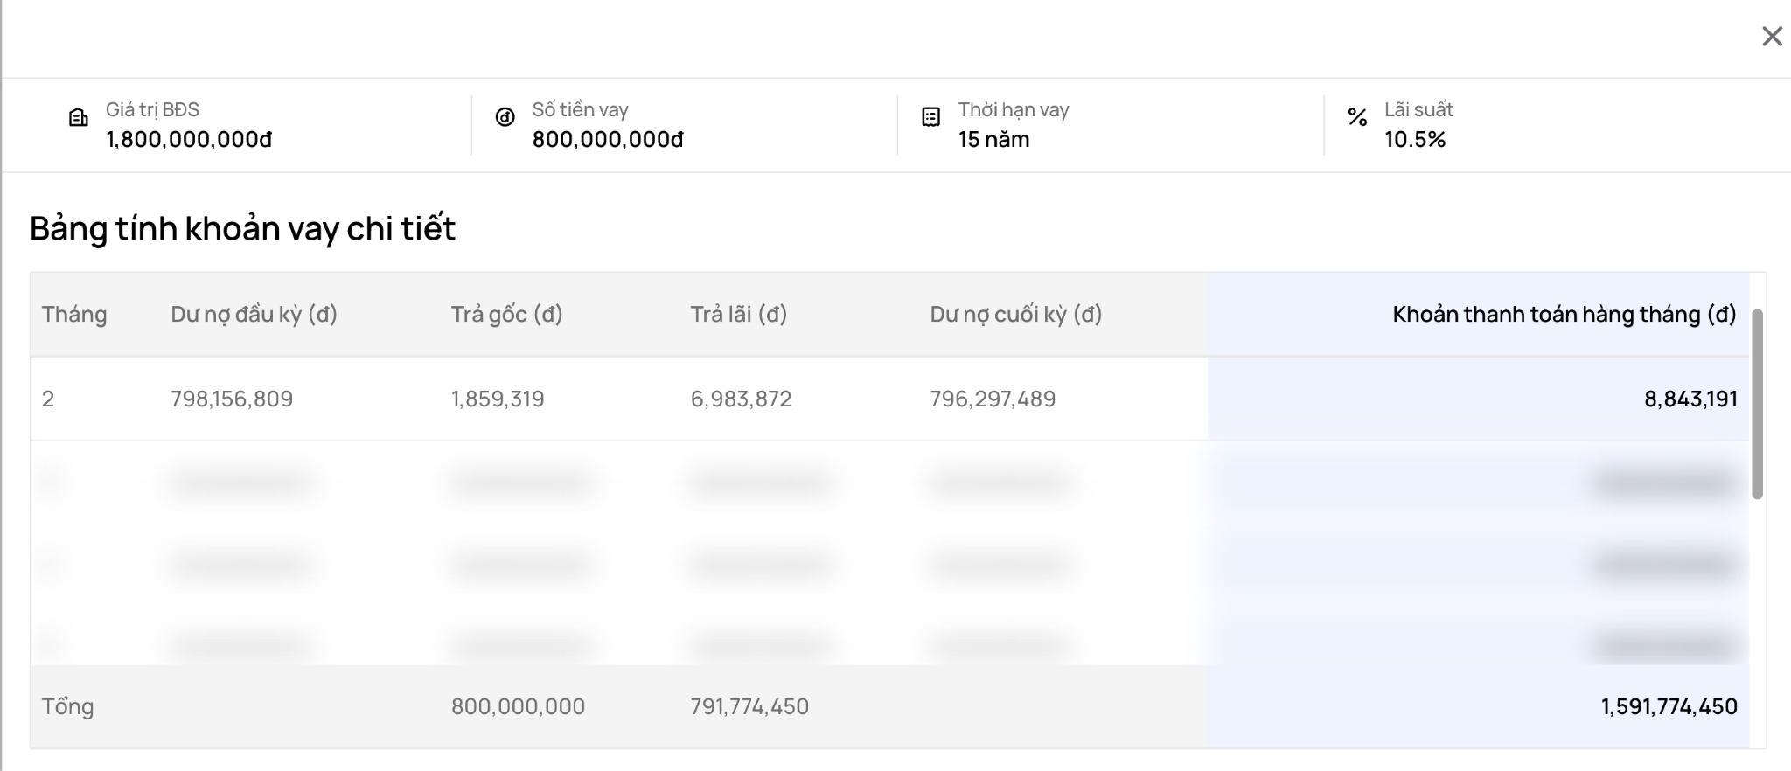Click the Tổng row label
Screen dimensions: 1791x771
67,706
